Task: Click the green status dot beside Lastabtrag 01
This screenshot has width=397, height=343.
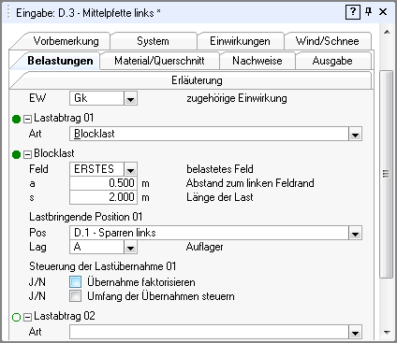Action: 16,119
